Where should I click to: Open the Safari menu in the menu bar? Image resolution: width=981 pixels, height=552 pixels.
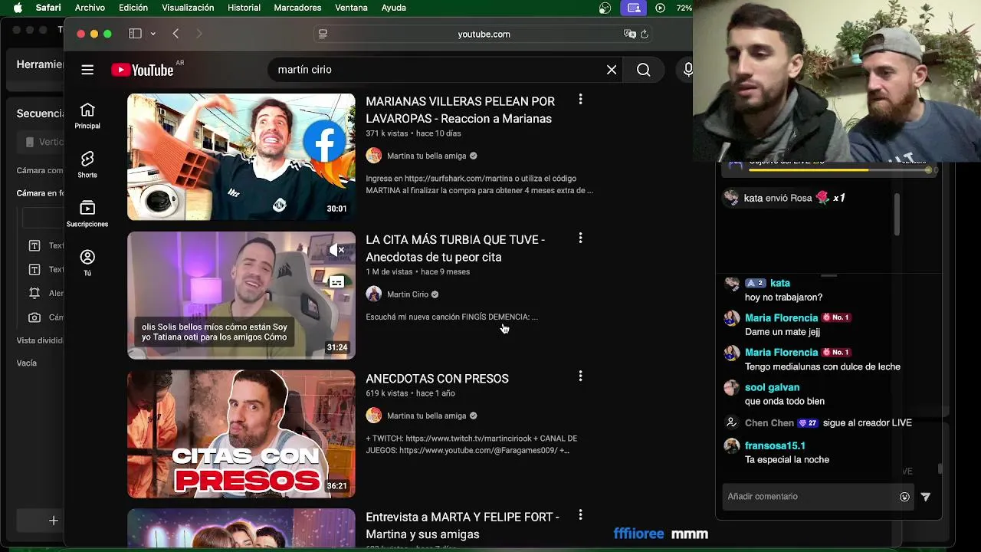pyautogui.click(x=48, y=8)
